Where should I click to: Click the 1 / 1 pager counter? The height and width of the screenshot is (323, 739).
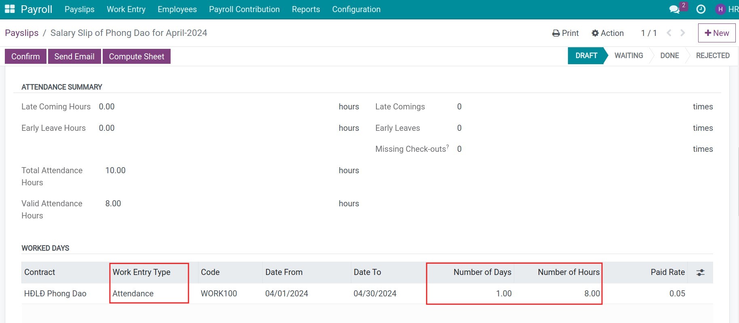[x=649, y=33]
